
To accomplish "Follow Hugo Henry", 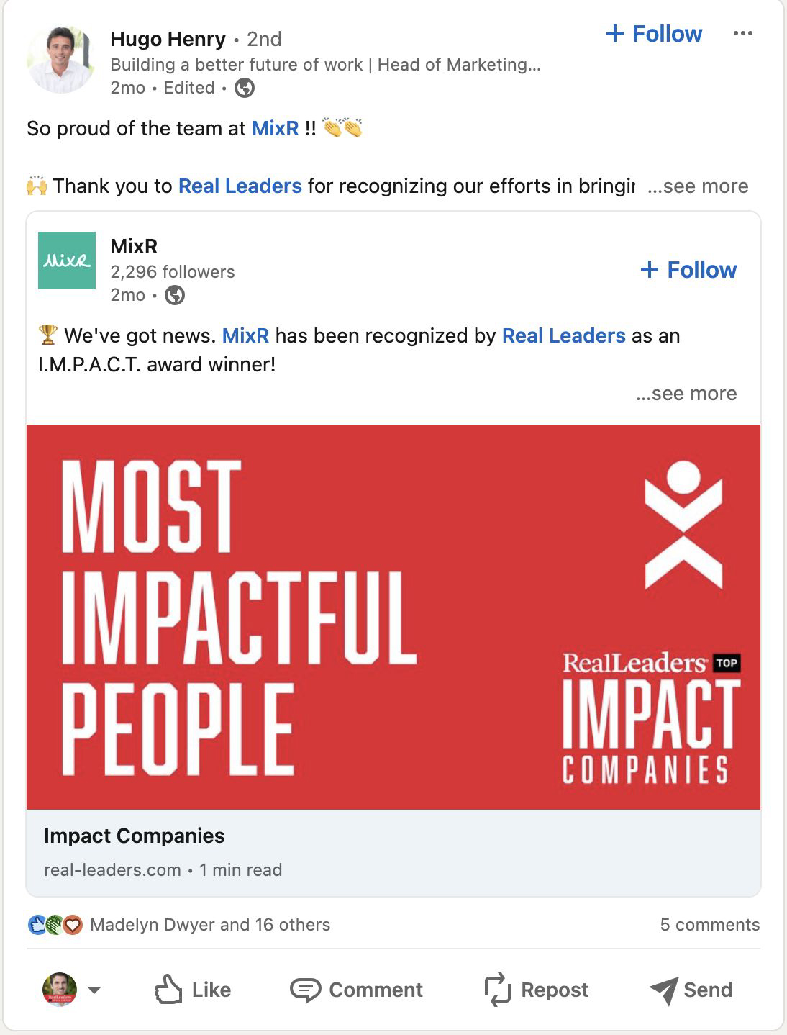I will (654, 34).
